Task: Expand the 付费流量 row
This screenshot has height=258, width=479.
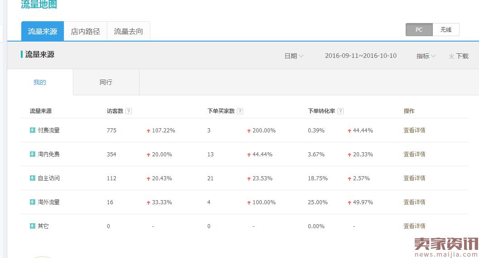Action: point(32,130)
